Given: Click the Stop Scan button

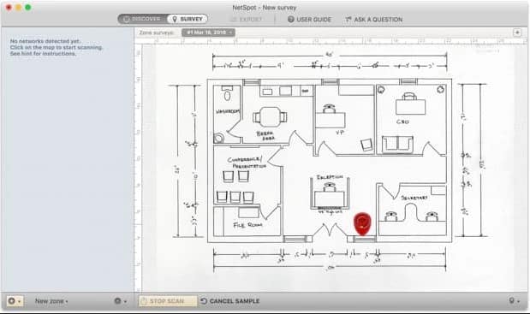Looking at the screenshot, I should [168, 301].
